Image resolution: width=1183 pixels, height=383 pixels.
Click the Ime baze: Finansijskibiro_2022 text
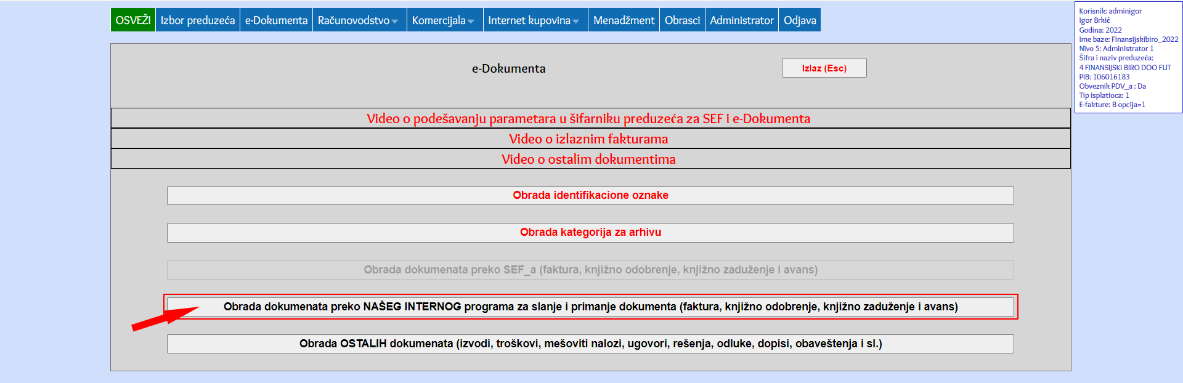(x=1128, y=39)
